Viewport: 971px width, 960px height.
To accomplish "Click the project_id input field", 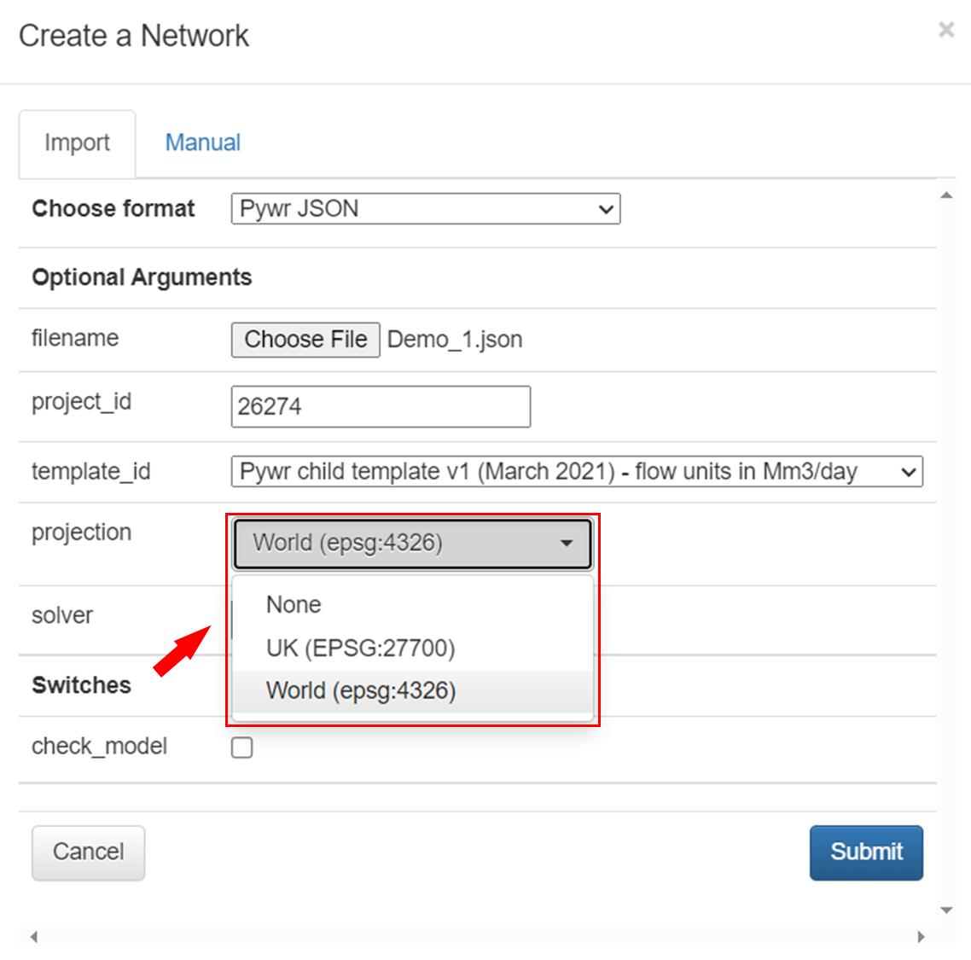I will [x=381, y=406].
